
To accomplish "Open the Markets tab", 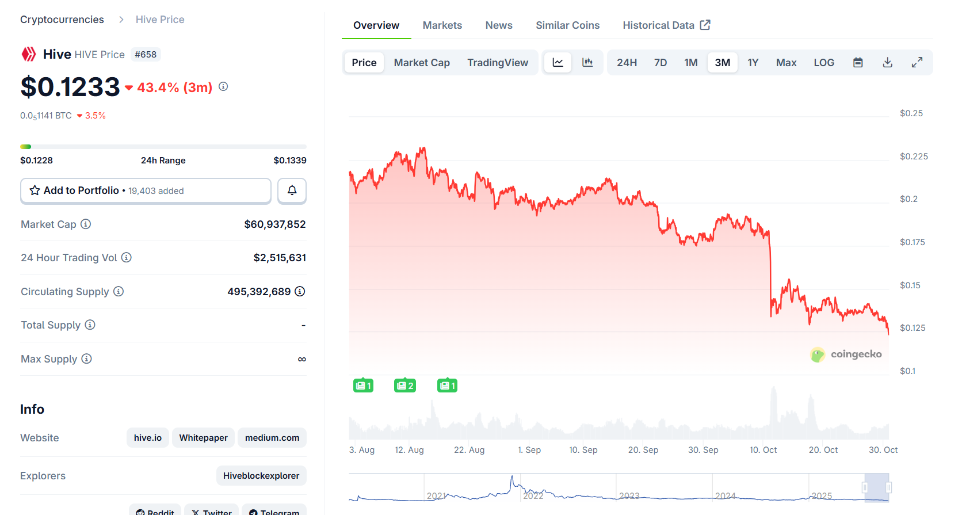I will pyautogui.click(x=442, y=25).
